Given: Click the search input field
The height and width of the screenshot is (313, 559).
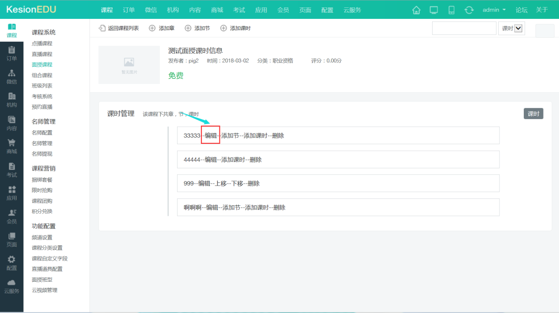Looking at the screenshot, I should pos(464,28).
